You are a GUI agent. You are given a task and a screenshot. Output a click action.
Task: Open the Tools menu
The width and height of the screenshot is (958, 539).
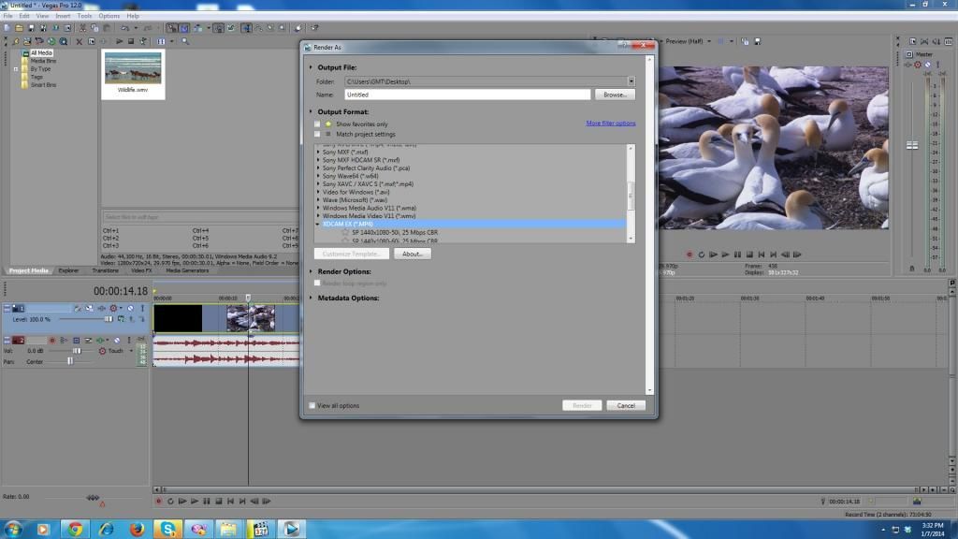tap(84, 16)
